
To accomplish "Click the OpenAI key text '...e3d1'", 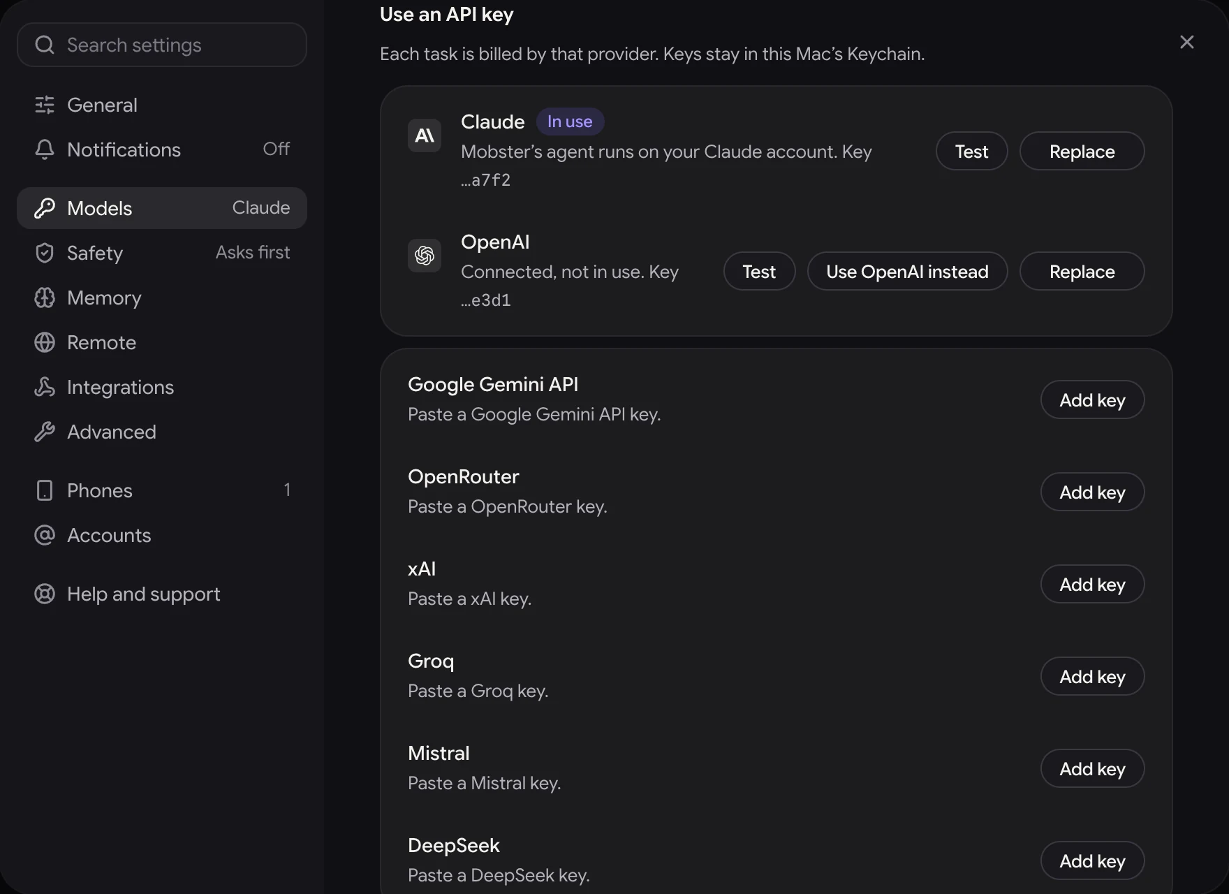I will point(486,300).
